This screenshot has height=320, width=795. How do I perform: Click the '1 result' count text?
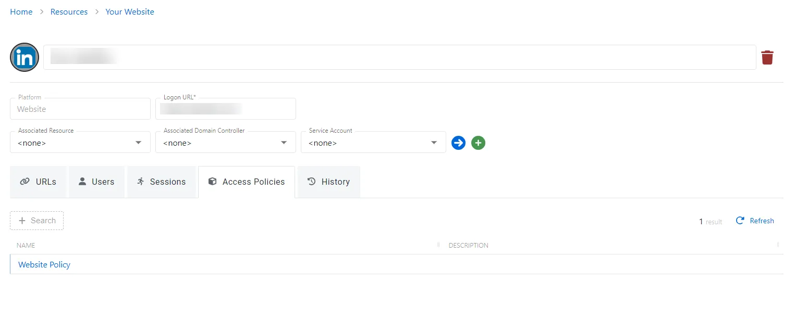(x=711, y=222)
